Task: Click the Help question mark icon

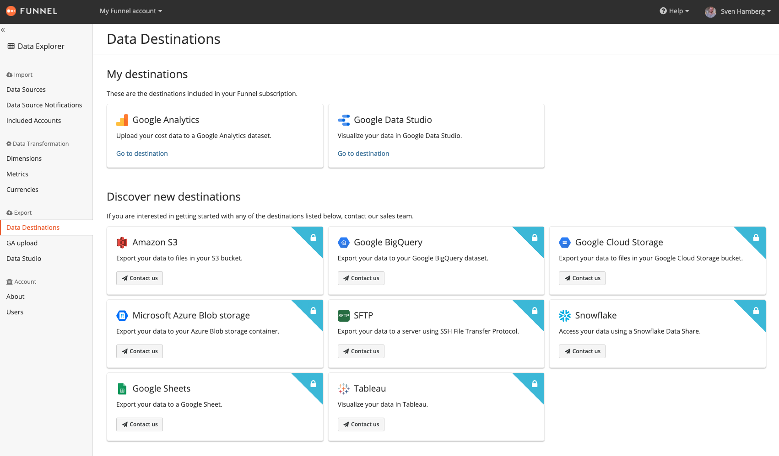Action: 663,11
